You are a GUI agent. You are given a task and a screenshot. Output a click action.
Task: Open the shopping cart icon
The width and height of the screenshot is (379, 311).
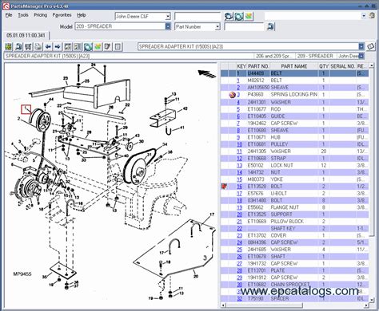(x=28, y=47)
